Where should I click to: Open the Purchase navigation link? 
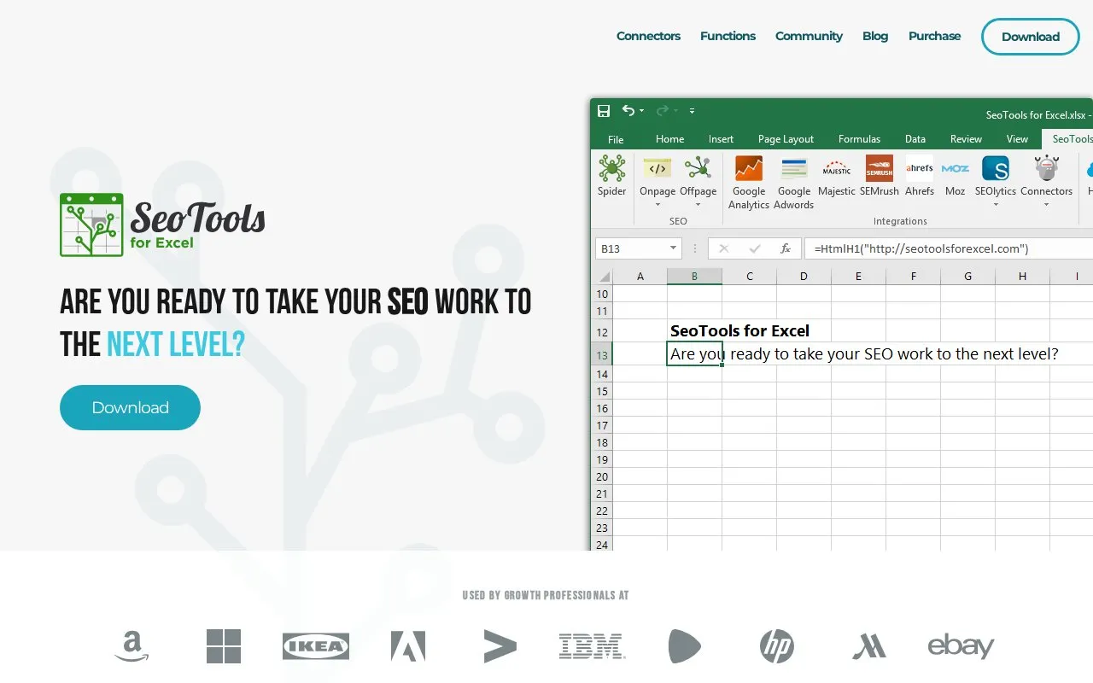coord(934,36)
